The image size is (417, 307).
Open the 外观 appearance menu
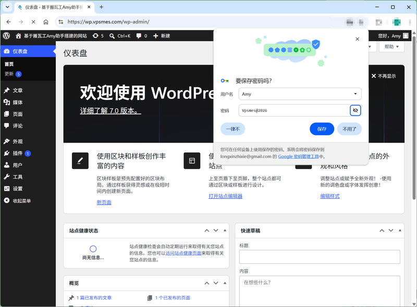pos(28,142)
